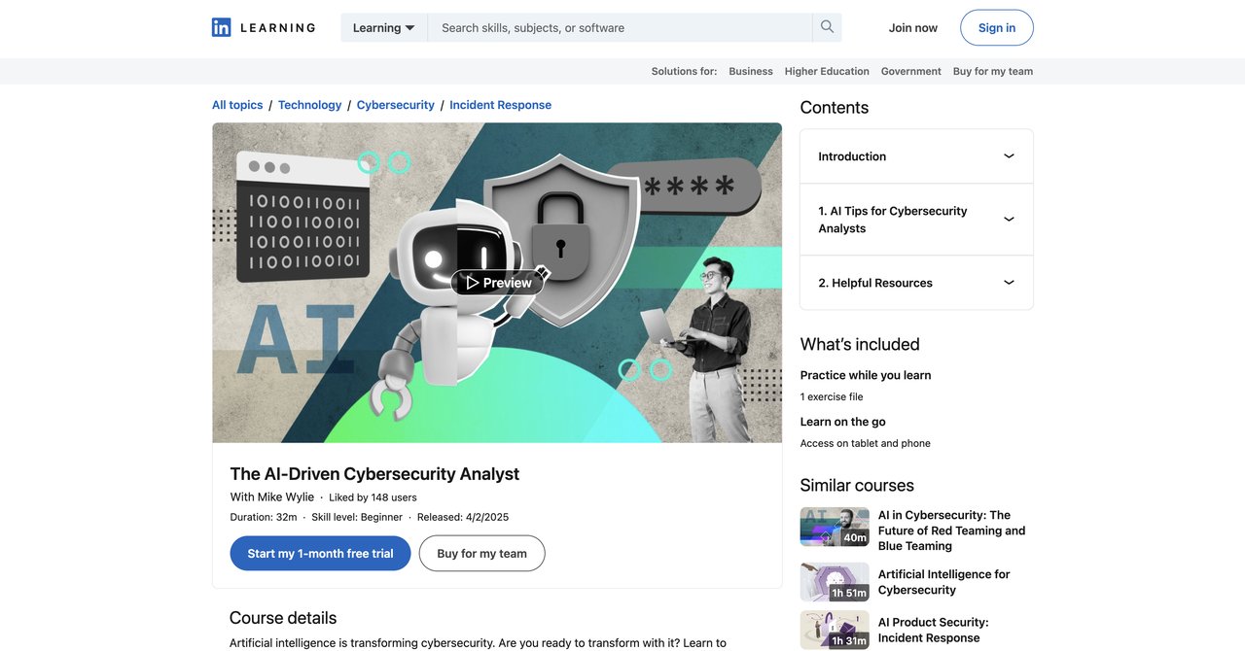Click the LinkedIn logo icon

coord(222,27)
